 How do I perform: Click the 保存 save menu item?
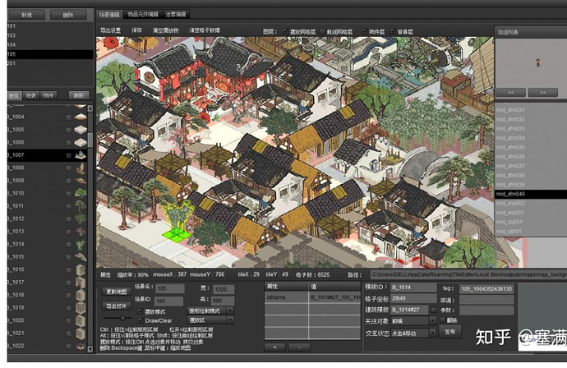(136, 30)
